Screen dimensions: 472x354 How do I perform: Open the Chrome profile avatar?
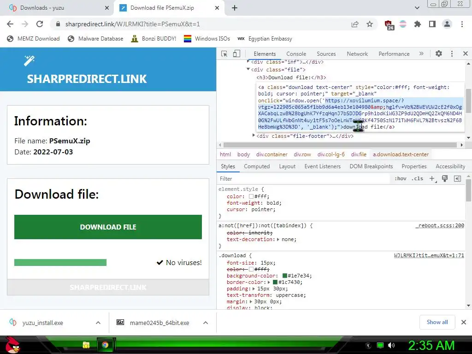[x=447, y=24]
